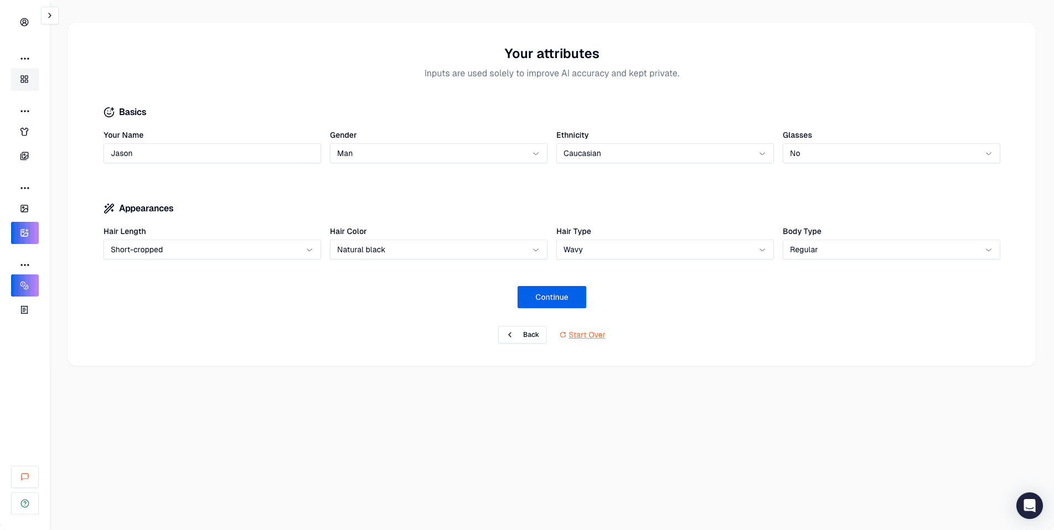Open the chat widget in bottom-right corner
This screenshot has width=1054, height=530.
pos(1029,505)
